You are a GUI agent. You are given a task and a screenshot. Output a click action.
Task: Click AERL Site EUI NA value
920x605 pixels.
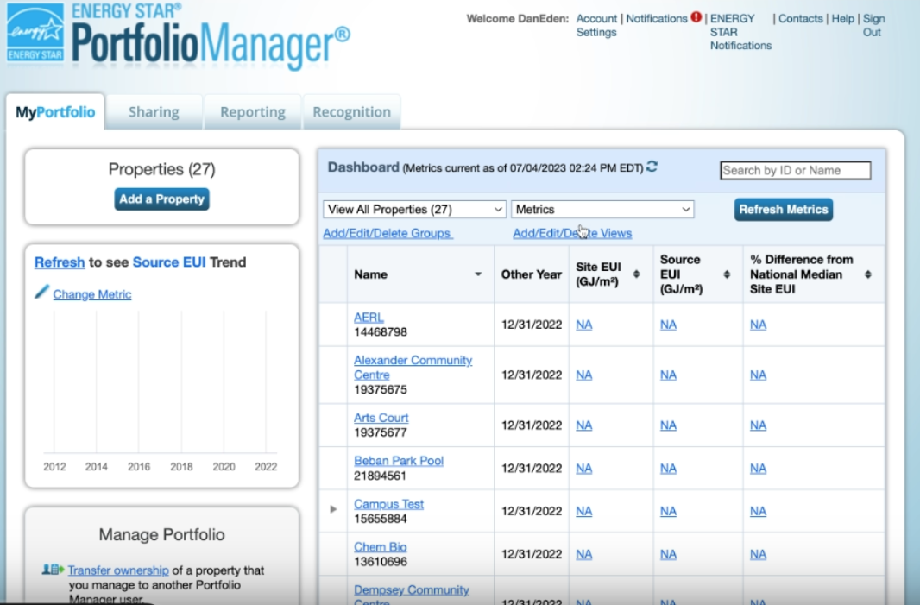583,325
